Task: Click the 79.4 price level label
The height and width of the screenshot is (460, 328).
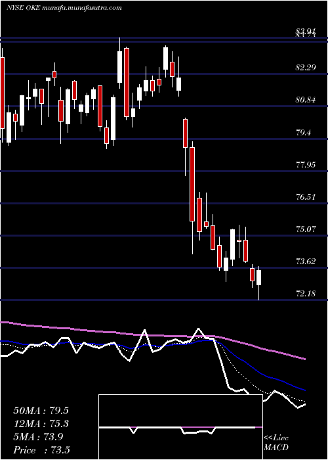Action: 304,132
